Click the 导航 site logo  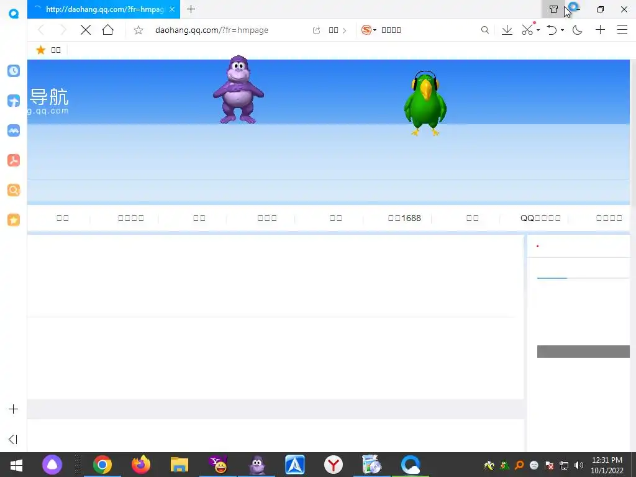48,101
